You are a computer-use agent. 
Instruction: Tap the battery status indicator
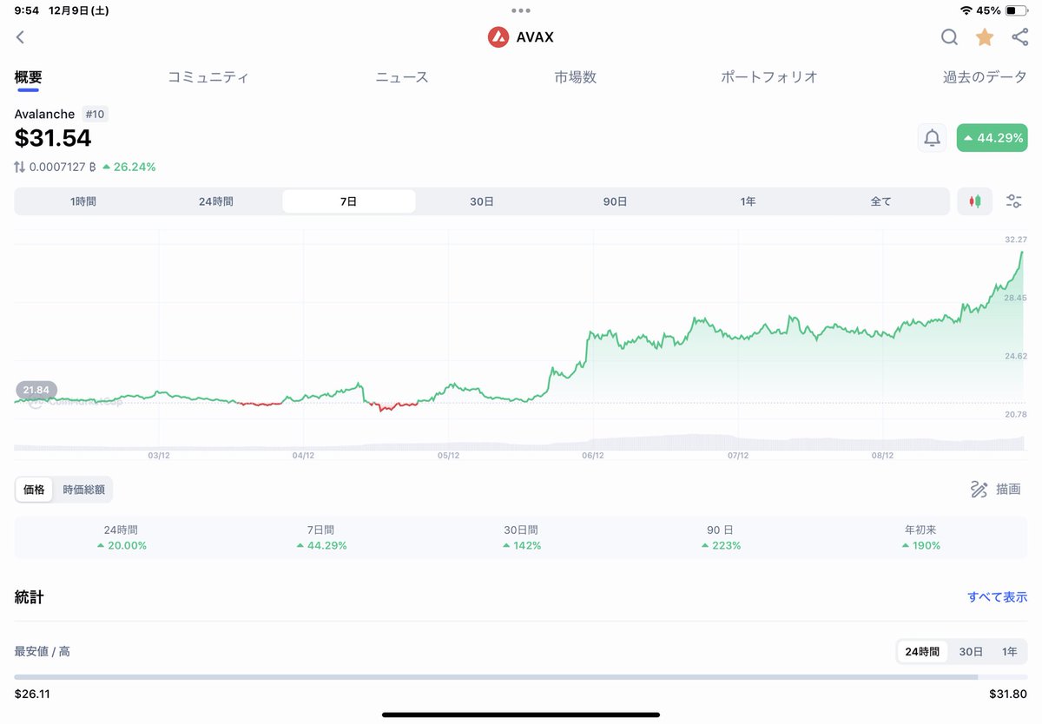tap(1016, 10)
